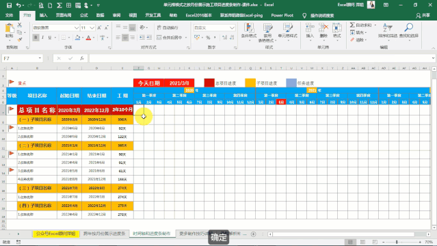Expand the Merge and Center dropdown arrow

186,38
